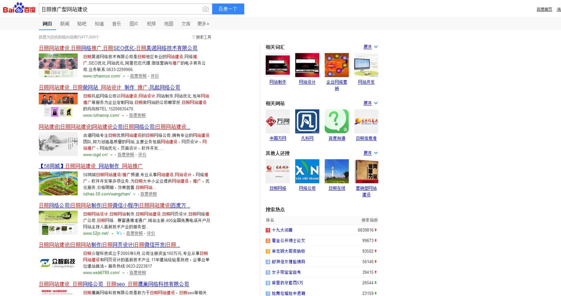
Task: Open 日照众智科技 result title 日照微信开发
Action: coord(109,245)
